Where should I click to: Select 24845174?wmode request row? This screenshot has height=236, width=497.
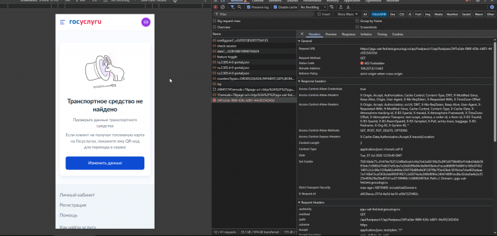pyautogui.click(x=254, y=89)
